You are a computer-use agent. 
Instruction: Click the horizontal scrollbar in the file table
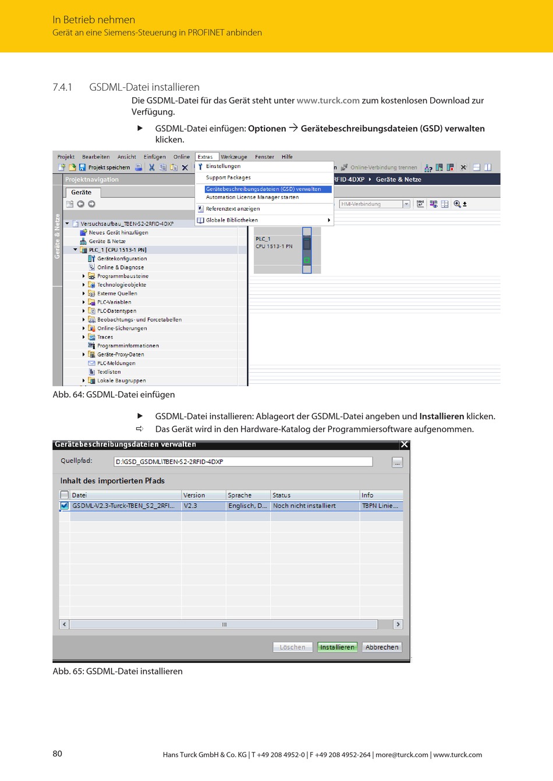(x=224, y=625)
